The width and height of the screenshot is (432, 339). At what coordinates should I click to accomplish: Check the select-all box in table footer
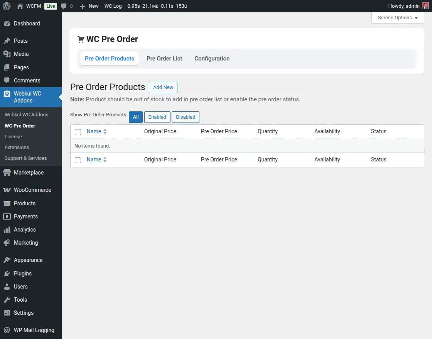78,159
